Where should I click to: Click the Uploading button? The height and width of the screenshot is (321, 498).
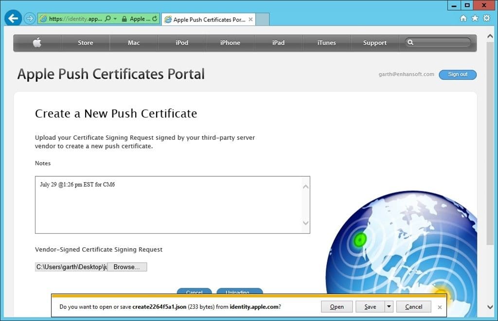tap(239, 291)
